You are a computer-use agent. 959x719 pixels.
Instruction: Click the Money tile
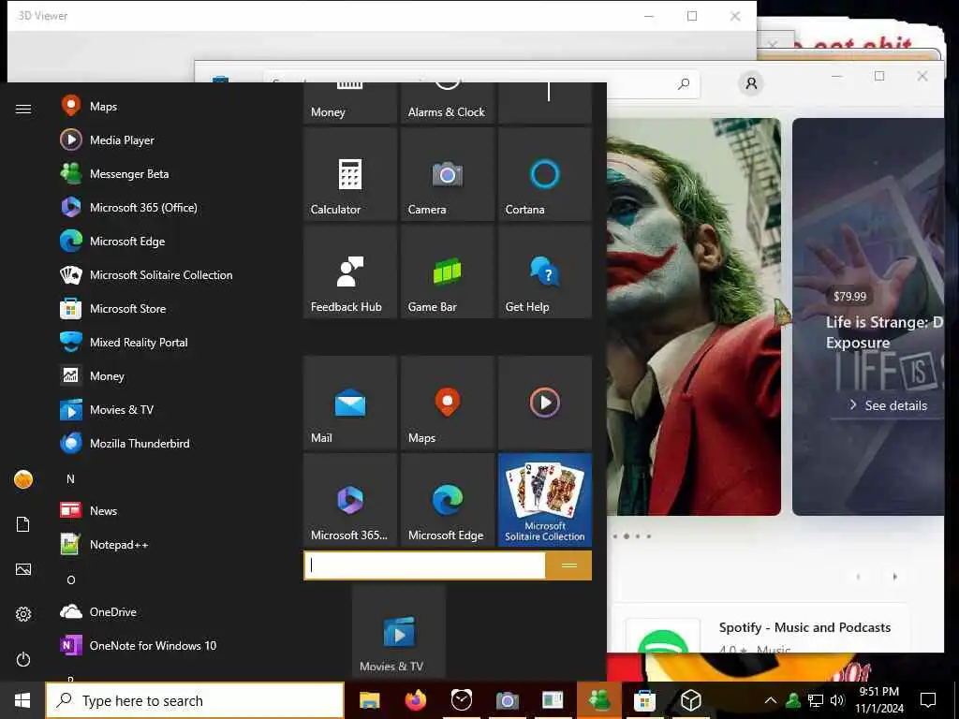[x=350, y=103]
